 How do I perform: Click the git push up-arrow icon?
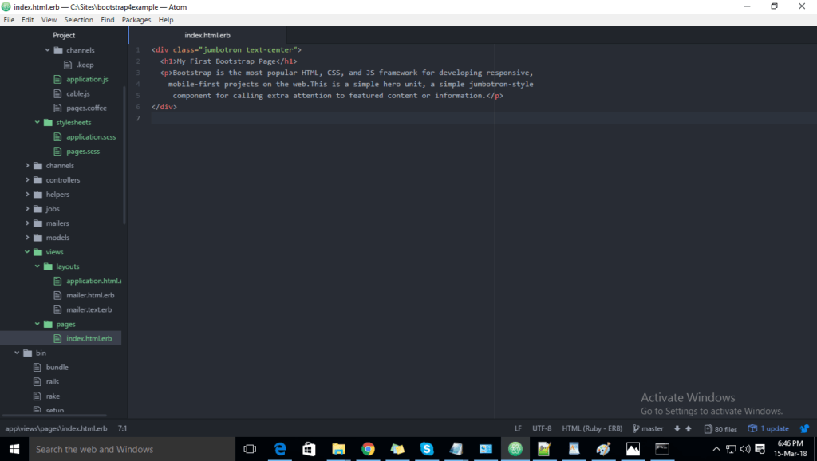click(689, 429)
